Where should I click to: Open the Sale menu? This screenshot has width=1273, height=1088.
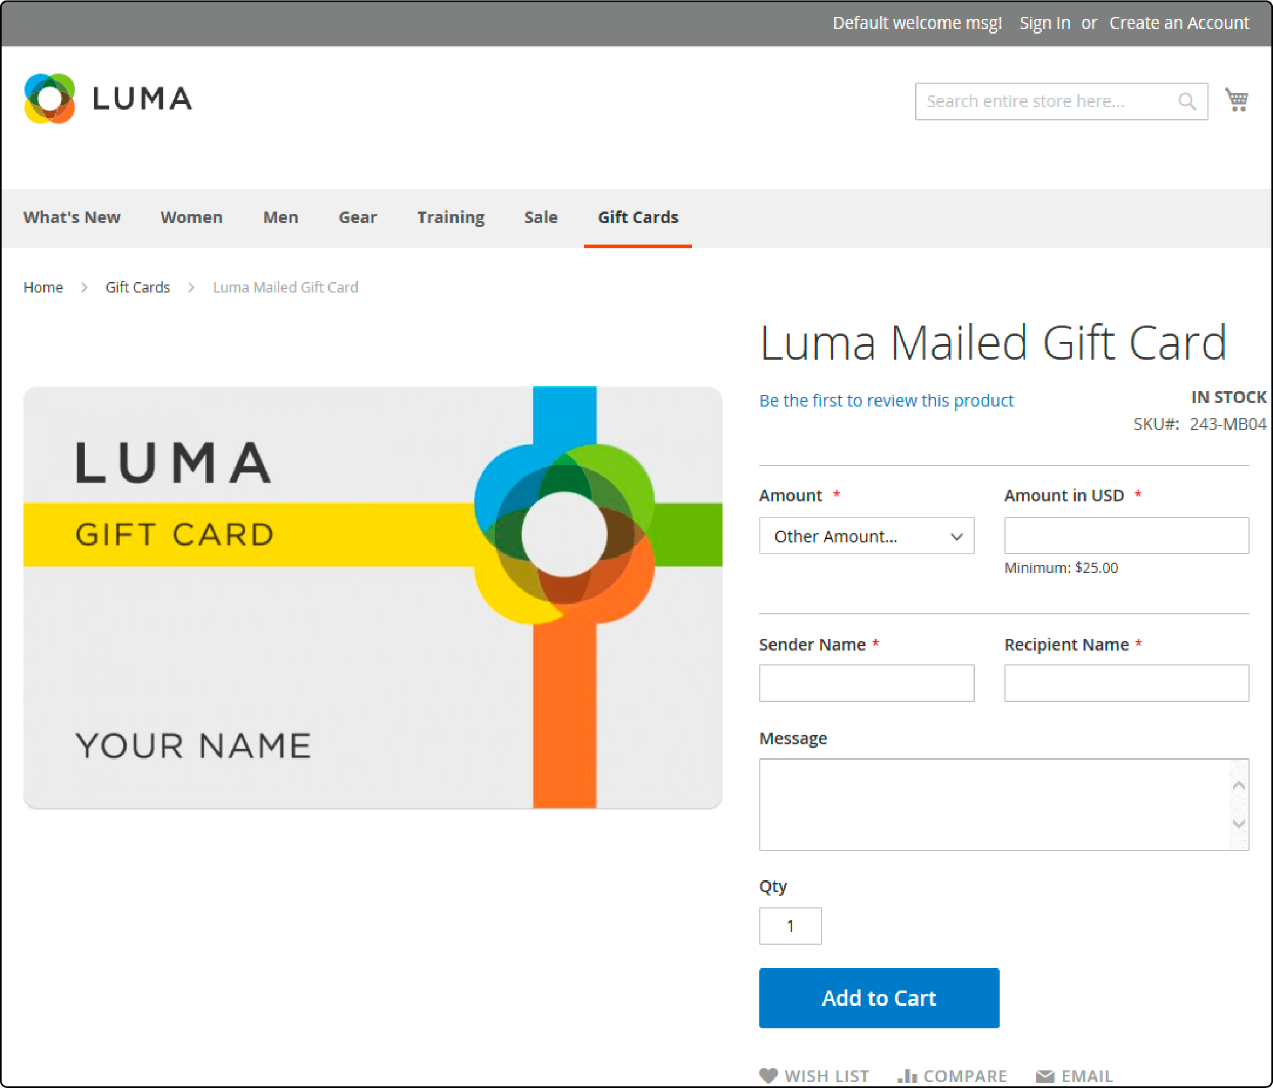pyautogui.click(x=541, y=217)
